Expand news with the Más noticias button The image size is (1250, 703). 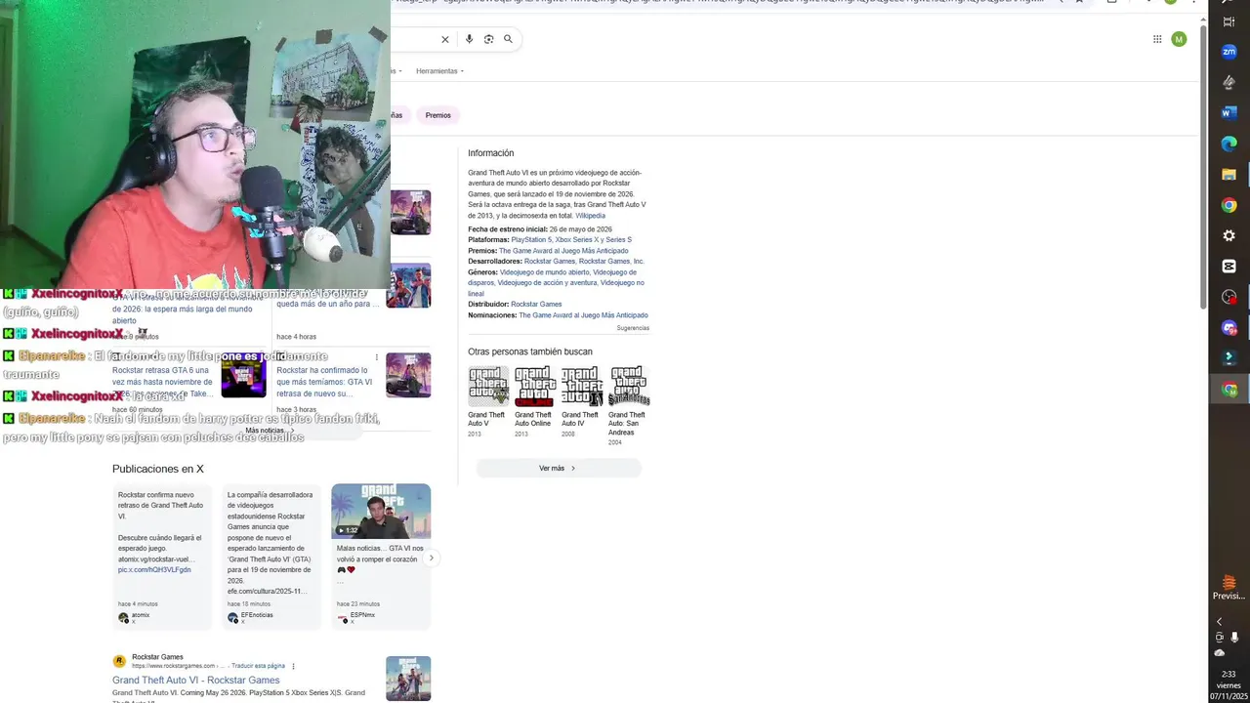click(x=271, y=431)
